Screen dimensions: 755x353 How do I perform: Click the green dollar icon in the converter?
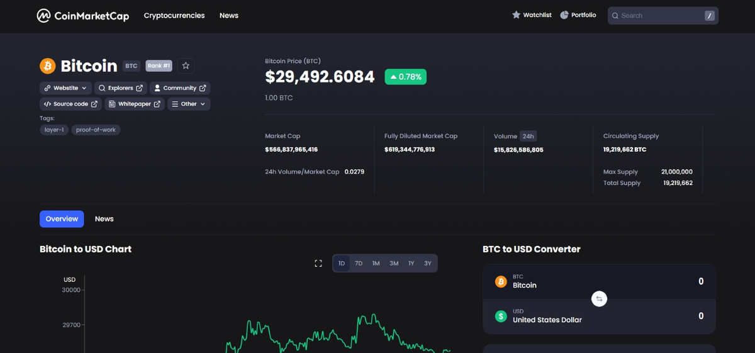point(501,316)
